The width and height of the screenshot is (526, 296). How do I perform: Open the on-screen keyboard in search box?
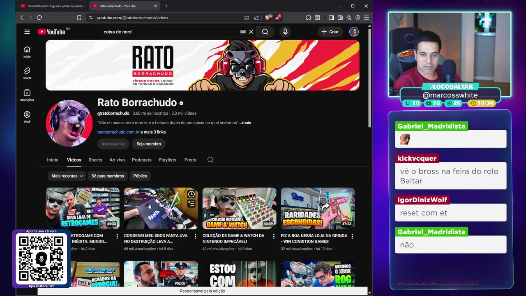tap(243, 32)
